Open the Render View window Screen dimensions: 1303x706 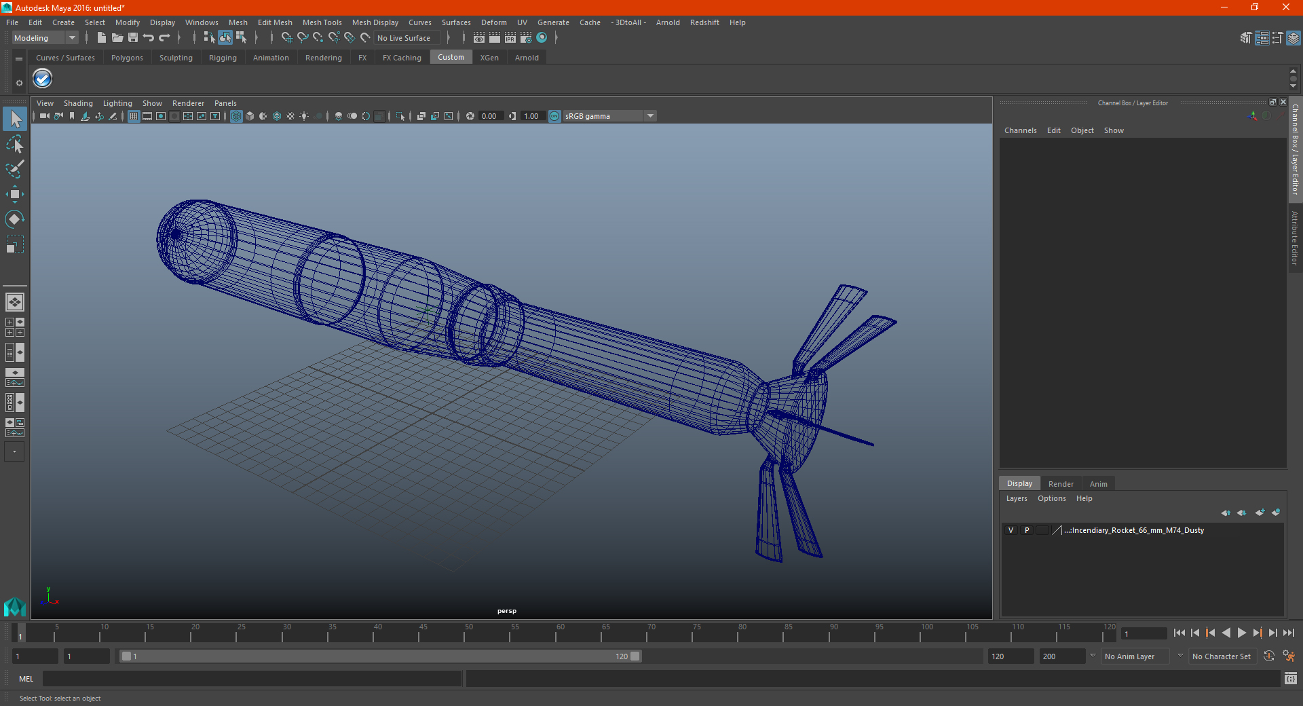click(479, 38)
